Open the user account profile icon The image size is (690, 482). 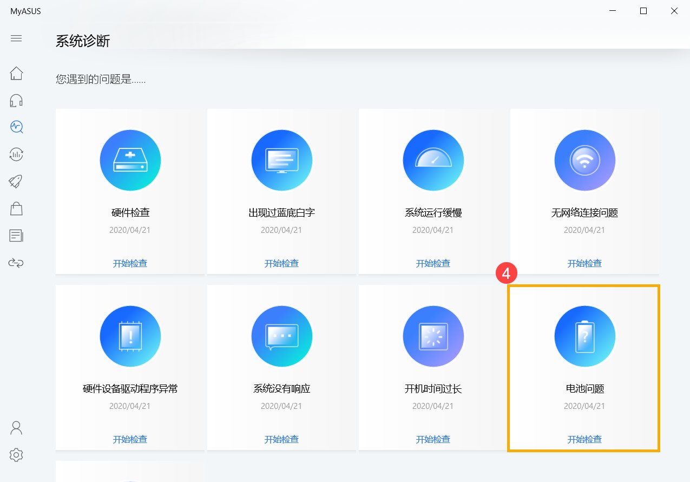tap(16, 428)
